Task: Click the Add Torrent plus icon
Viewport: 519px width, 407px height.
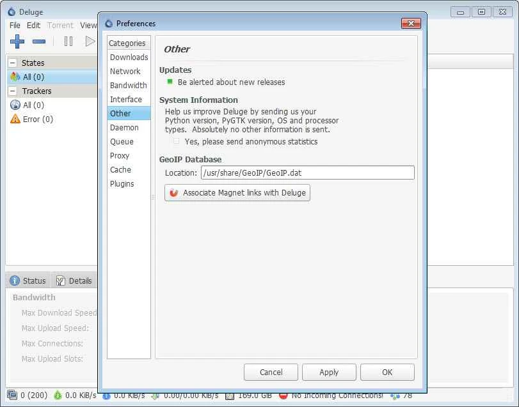Action: 17,42
